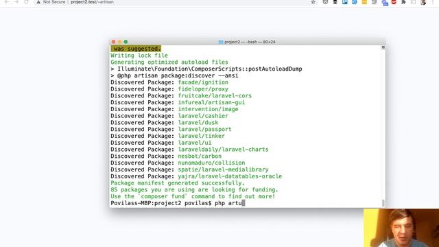Zoom the terminal with green button
This screenshot has width=439, height=247.
click(126, 42)
